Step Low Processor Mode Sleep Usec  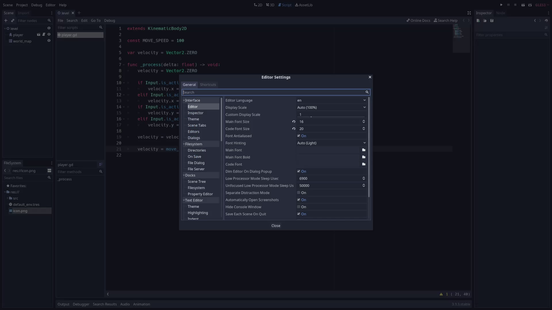364,179
